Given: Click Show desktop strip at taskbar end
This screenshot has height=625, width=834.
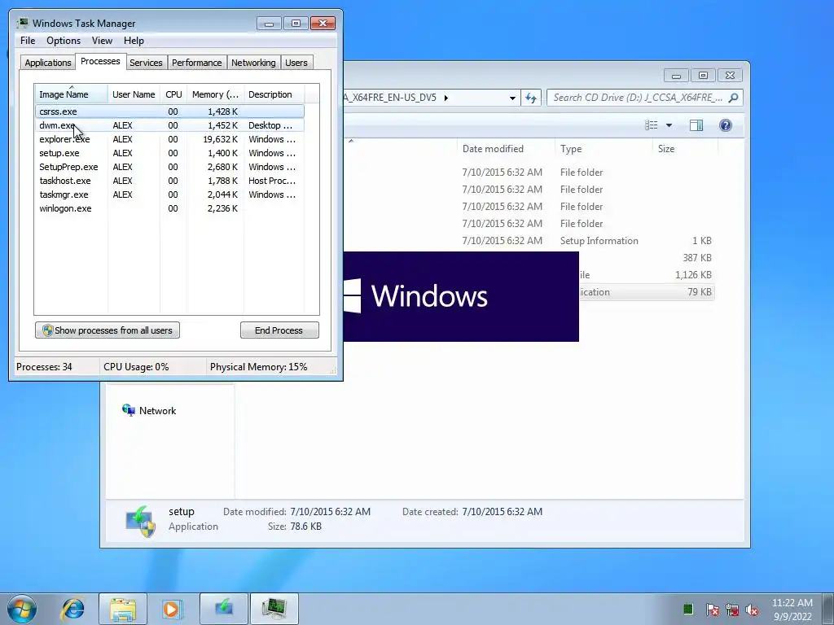Looking at the screenshot, I should (x=828, y=609).
